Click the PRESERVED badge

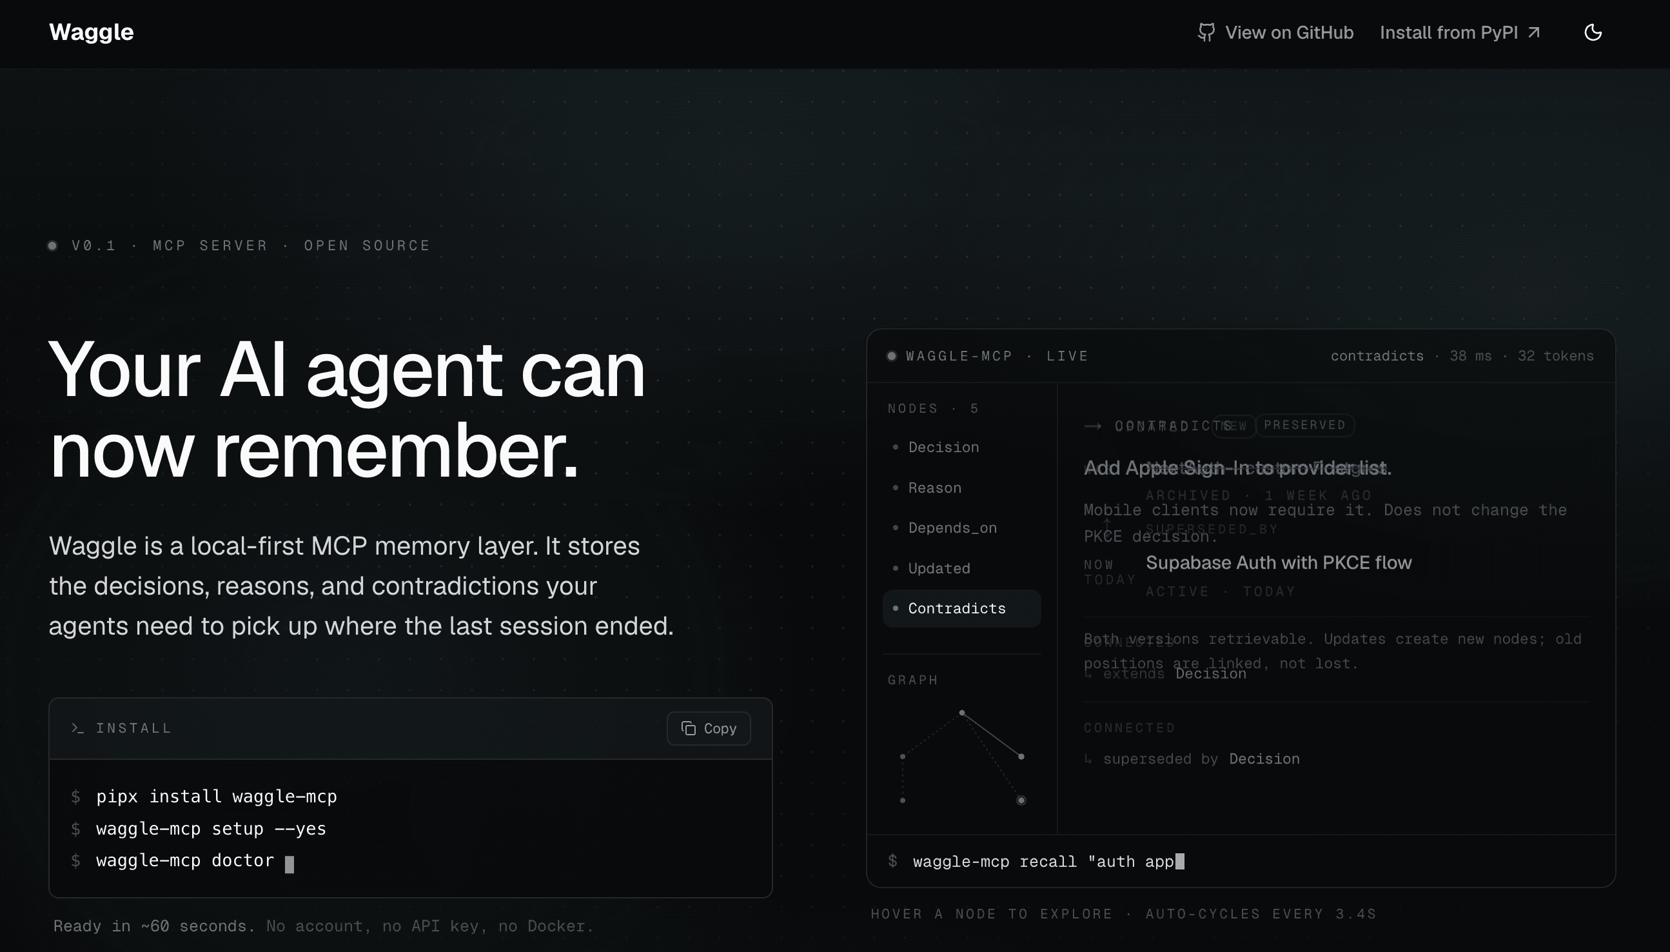pos(1304,425)
